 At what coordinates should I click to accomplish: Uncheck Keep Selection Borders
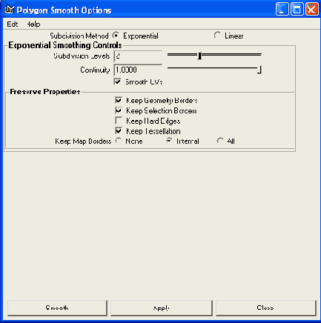pos(119,110)
